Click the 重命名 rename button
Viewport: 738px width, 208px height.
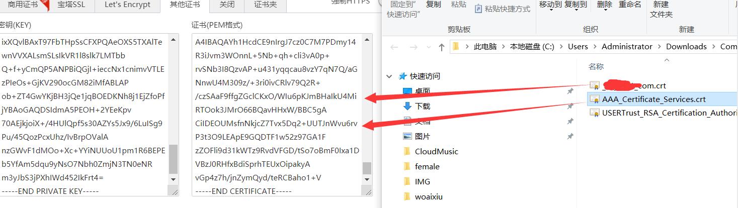(630, 5)
